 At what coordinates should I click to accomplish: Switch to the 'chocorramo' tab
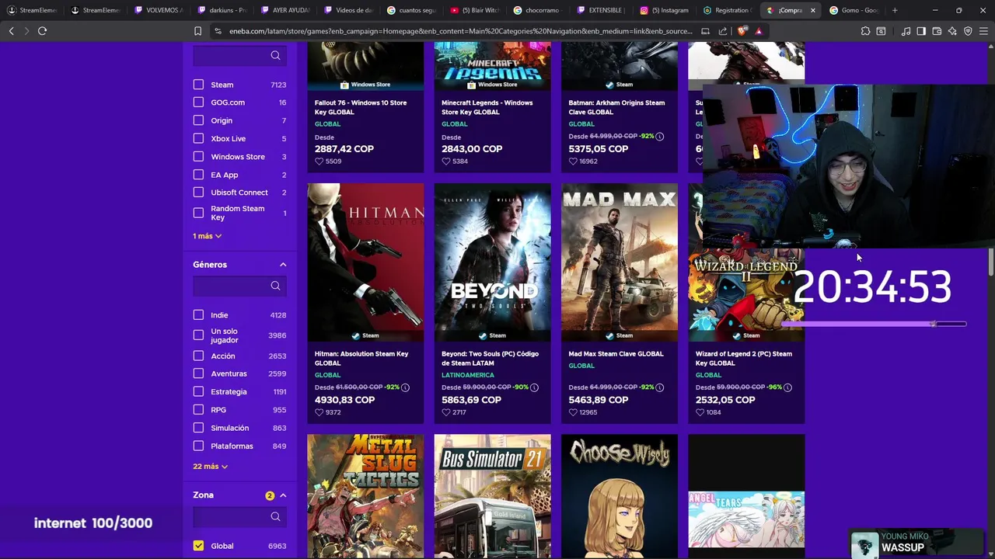click(539, 10)
